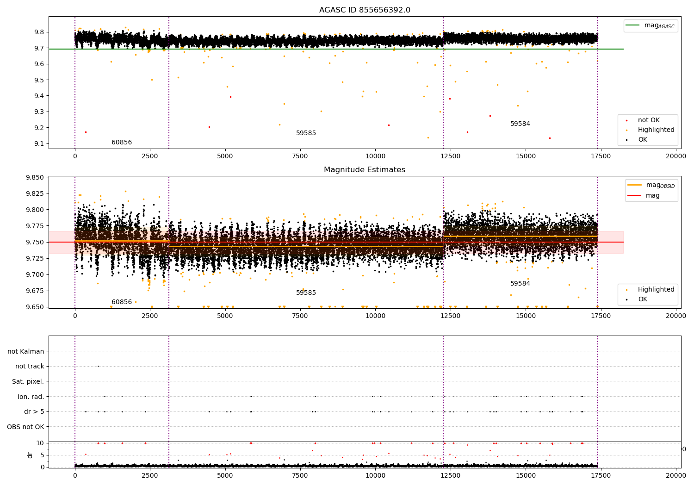
Task: Click the 'not OK' red legend marker
Action: coord(627,120)
